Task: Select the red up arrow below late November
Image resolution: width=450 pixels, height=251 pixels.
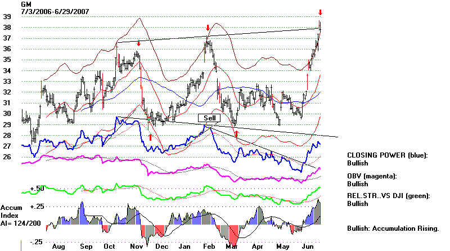Action: pos(150,137)
